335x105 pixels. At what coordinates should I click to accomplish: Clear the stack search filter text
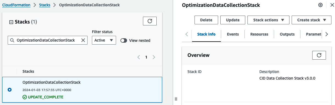[x=83, y=40]
